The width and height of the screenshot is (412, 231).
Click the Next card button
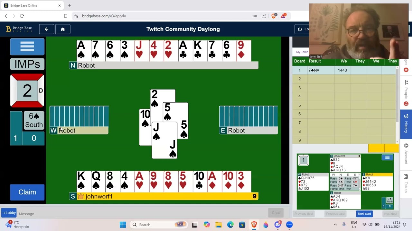[364, 214]
